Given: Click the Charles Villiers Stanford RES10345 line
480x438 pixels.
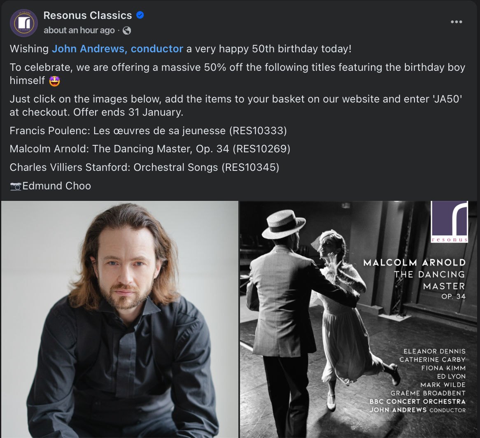Looking at the screenshot, I should click(144, 168).
